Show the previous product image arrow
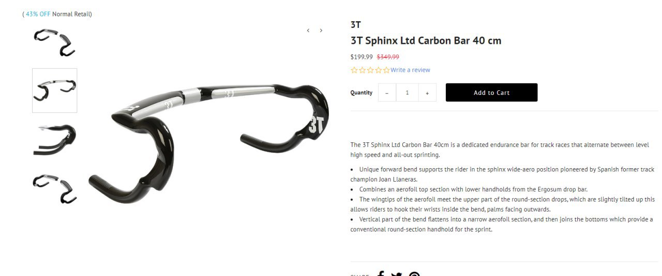The height and width of the screenshot is (276, 662). tap(308, 30)
